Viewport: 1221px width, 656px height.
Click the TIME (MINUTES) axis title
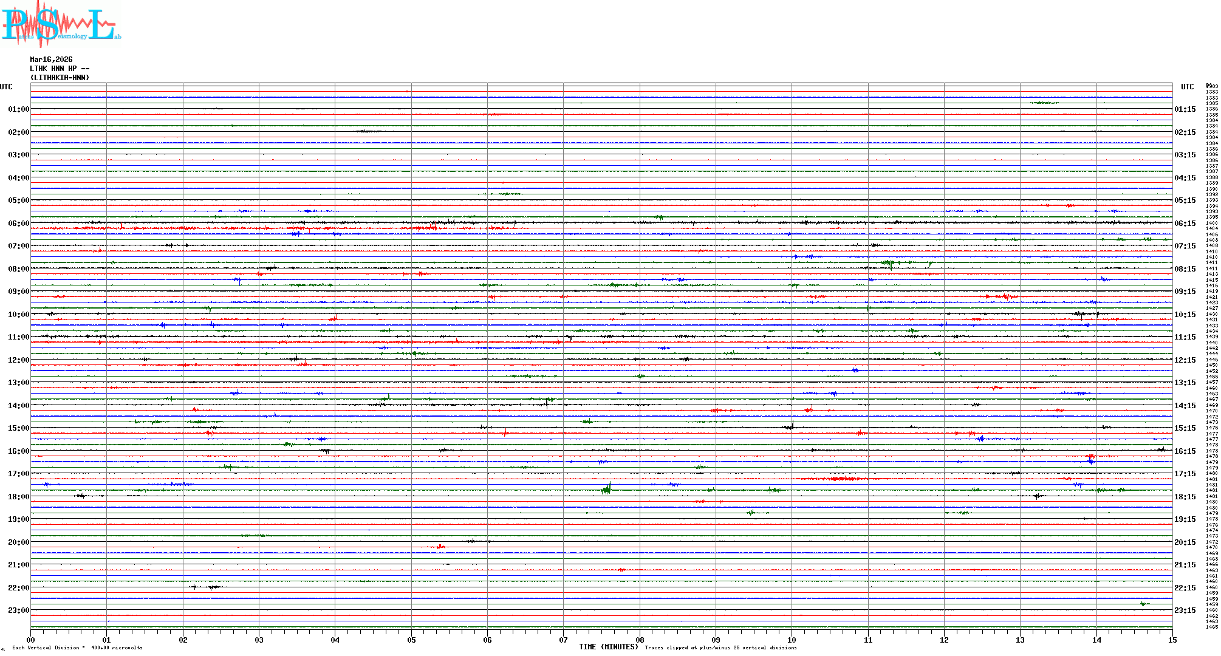608,647
